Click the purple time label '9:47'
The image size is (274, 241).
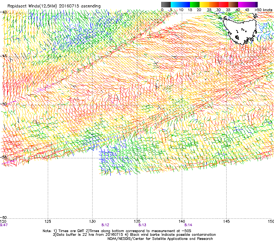[4, 225]
